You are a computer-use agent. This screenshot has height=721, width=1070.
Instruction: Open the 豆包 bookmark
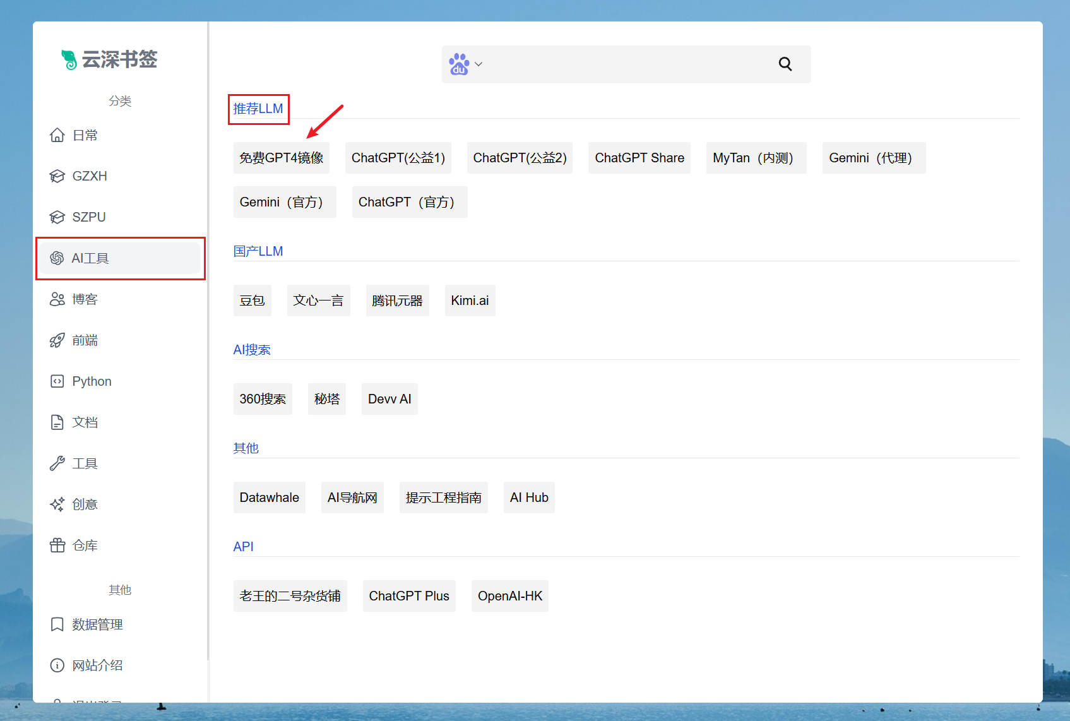tap(253, 301)
